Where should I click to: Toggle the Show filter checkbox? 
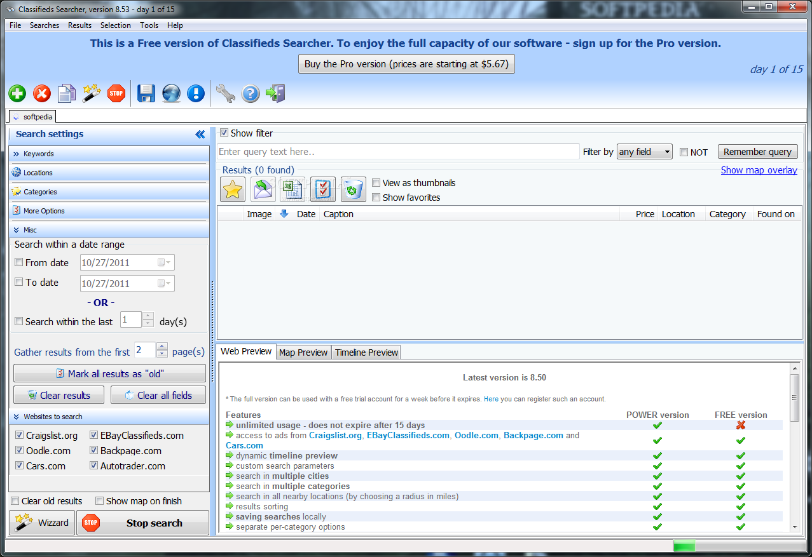(x=224, y=133)
